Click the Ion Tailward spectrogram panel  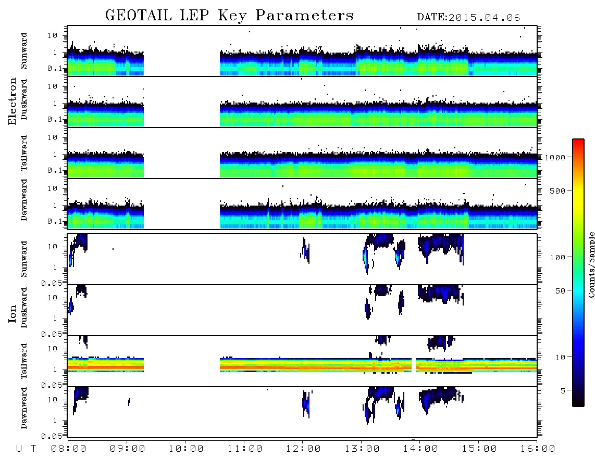[x=302, y=361]
